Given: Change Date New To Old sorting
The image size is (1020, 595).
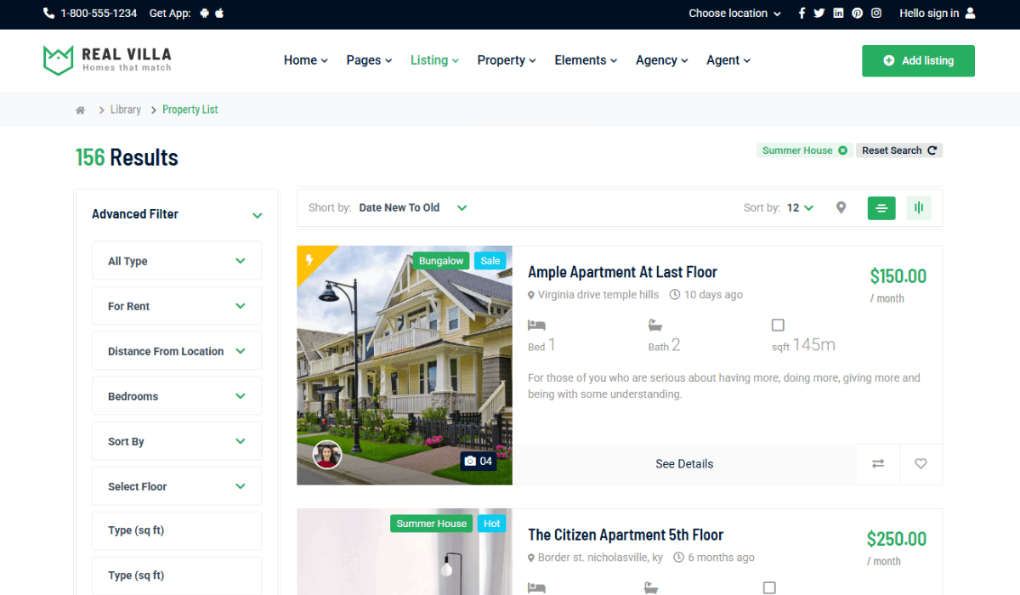Looking at the screenshot, I should pyautogui.click(x=413, y=207).
